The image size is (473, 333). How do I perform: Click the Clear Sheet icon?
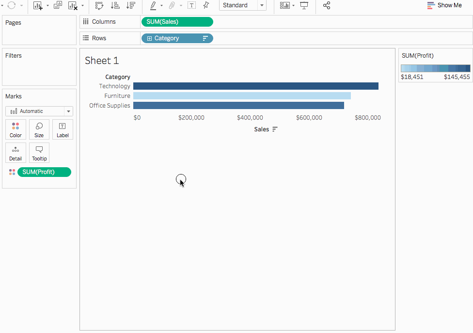point(73,5)
